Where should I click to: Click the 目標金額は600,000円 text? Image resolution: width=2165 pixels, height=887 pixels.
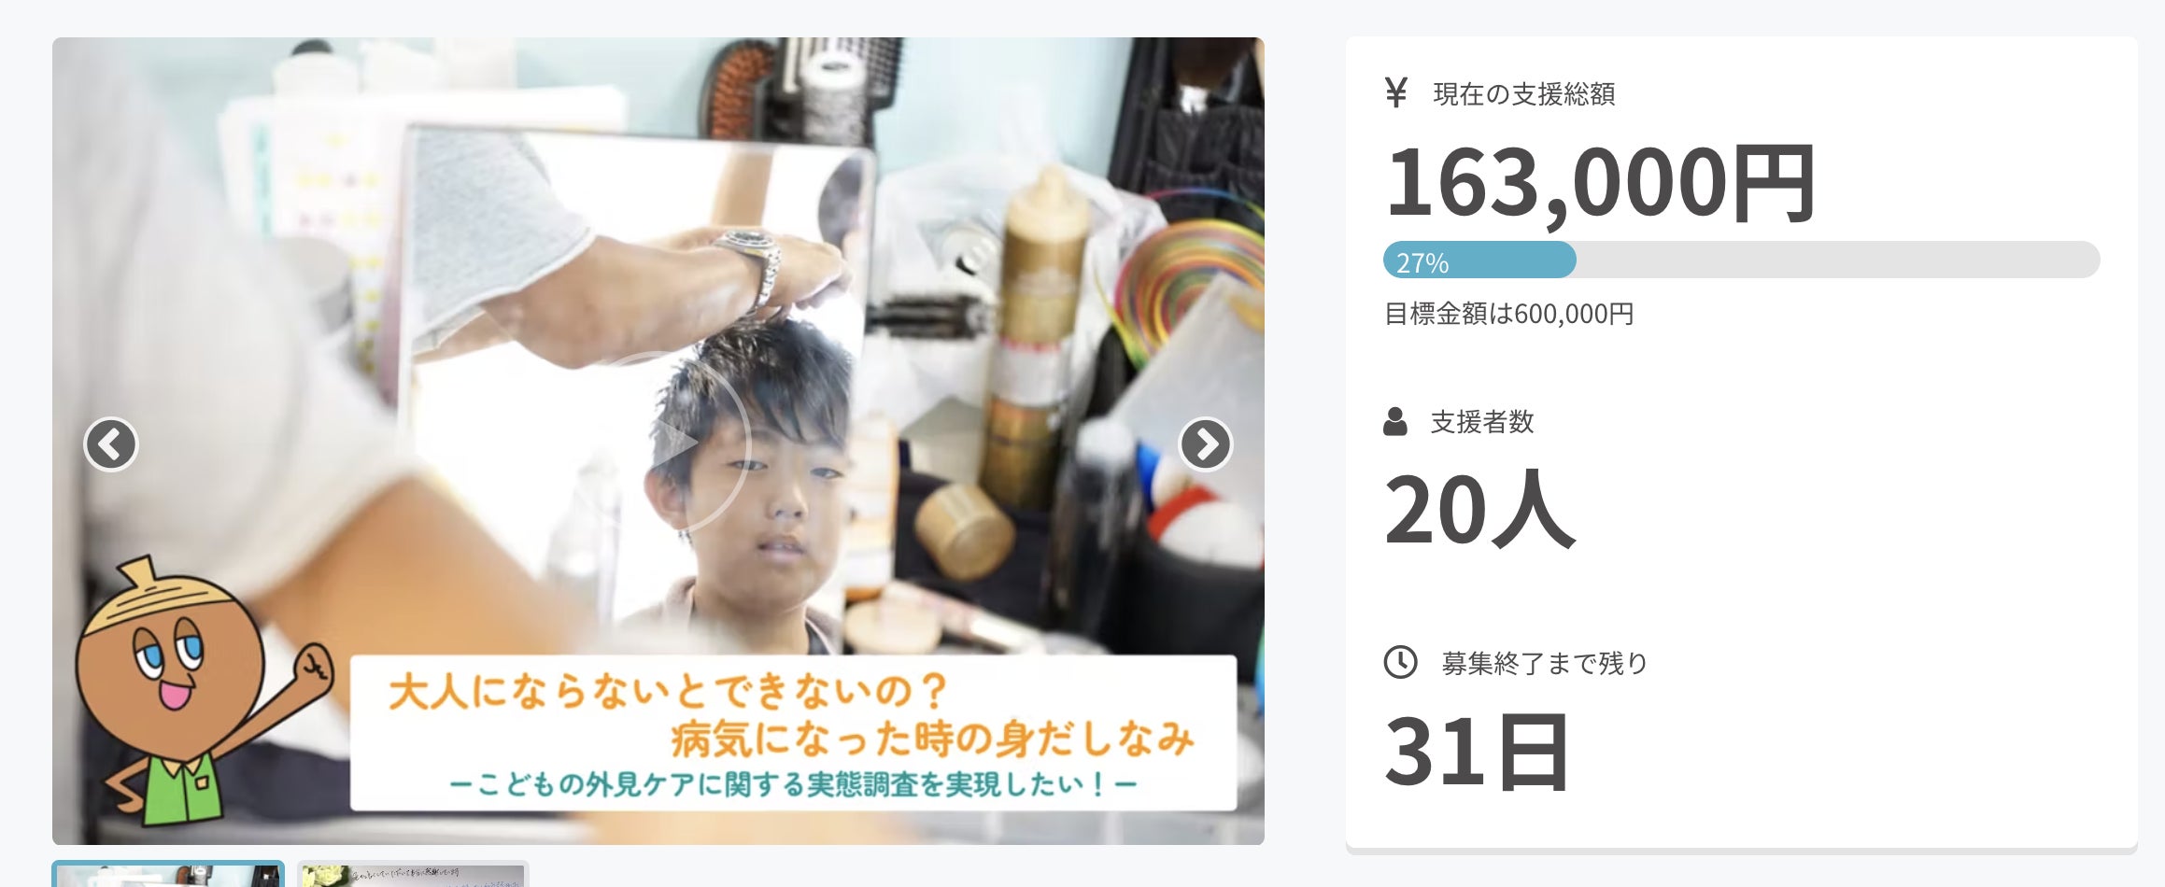(1508, 314)
